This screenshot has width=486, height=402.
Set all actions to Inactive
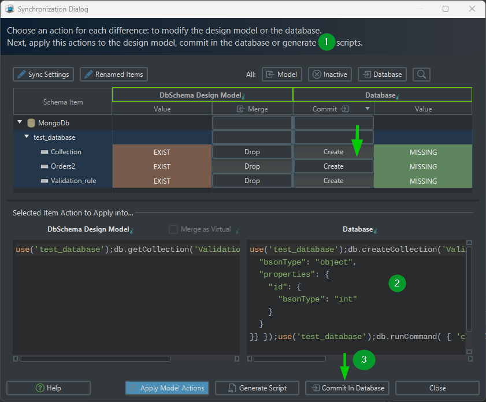click(330, 75)
